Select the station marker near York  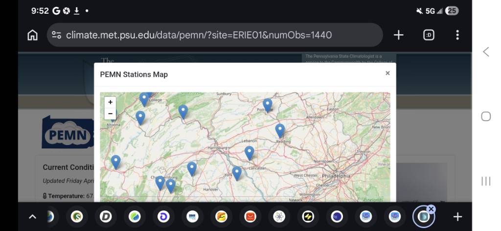pyautogui.click(x=237, y=173)
